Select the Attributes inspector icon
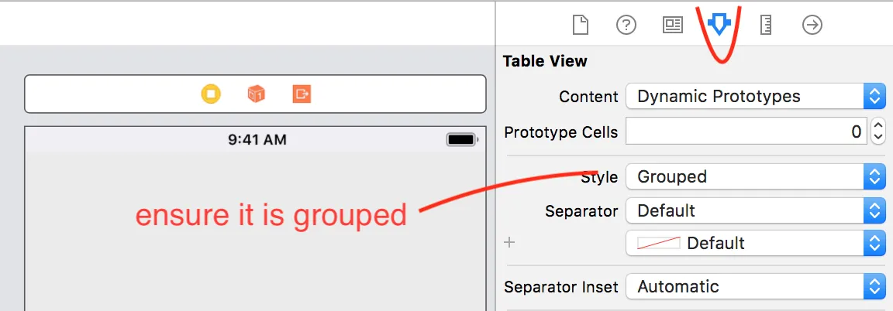This screenshot has height=311, width=893. (719, 26)
